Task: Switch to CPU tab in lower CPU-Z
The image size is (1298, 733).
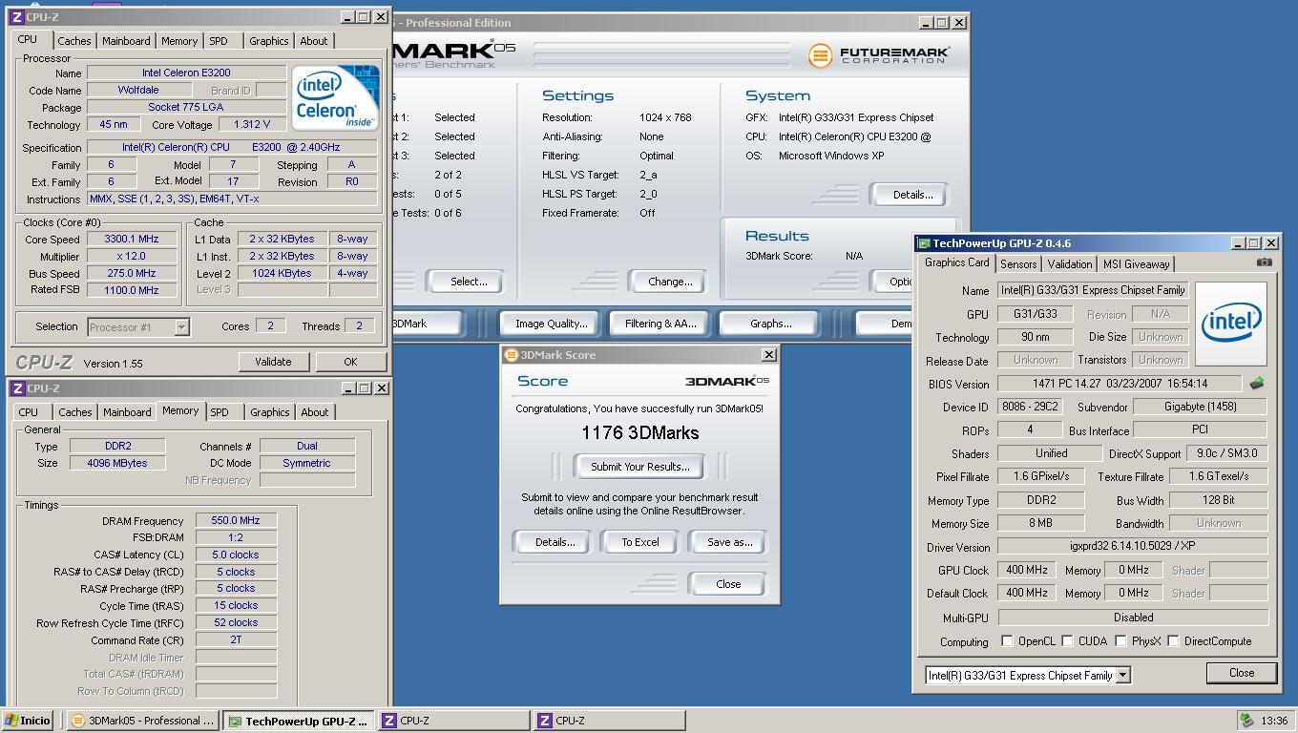Action: point(29,412)
